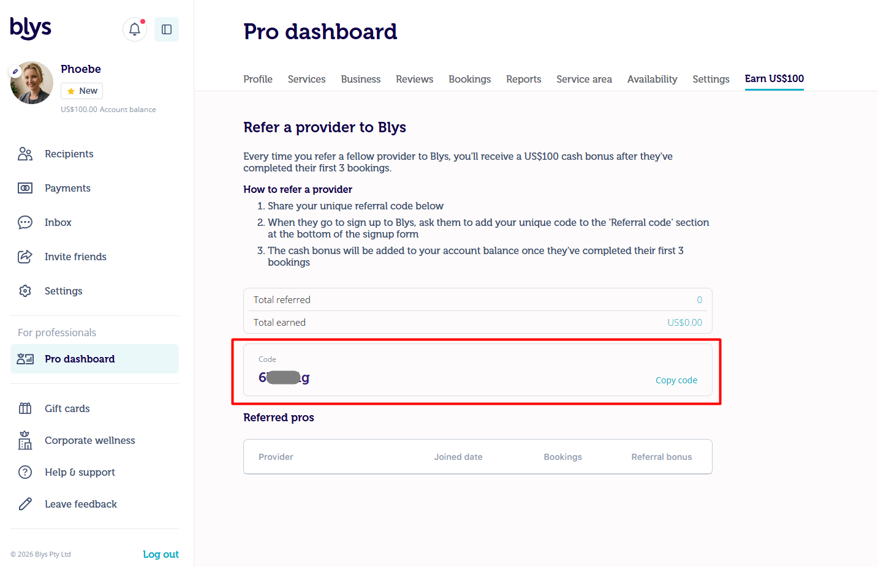This screenshot has height=567, width=878.
Task: Click the referral code value
Action: (x=284, y=377)
